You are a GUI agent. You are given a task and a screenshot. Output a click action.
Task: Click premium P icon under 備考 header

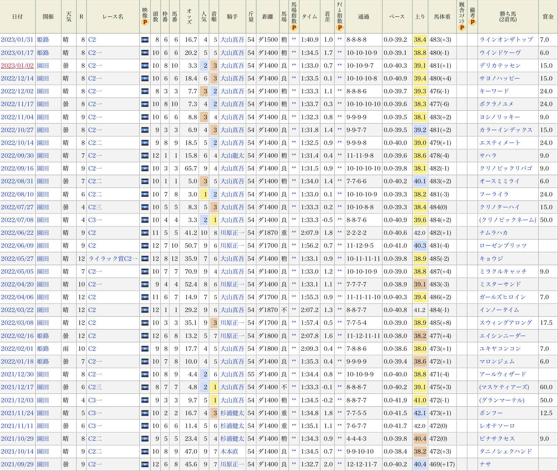point(472,22)
